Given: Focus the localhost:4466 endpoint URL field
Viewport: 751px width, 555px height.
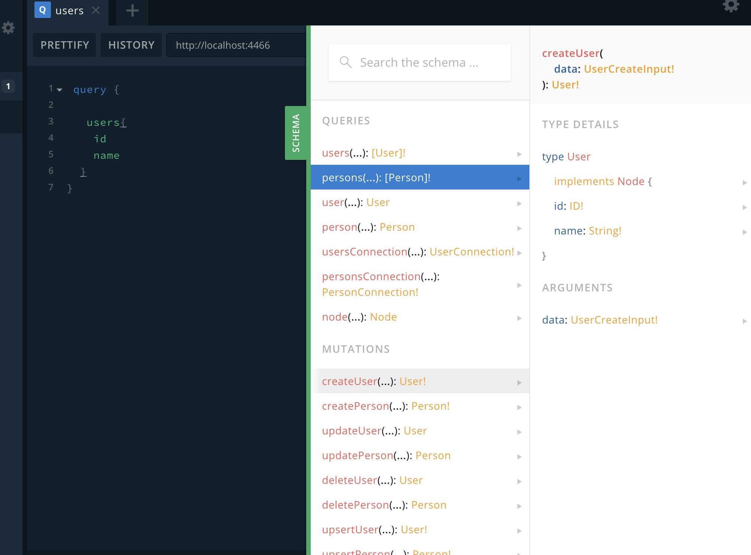Looking at the screenshot, I should 236,45.
